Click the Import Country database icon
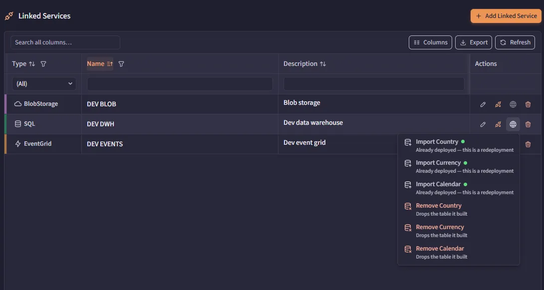The width and height of the screenshot is (544, 290). [408, 142]
